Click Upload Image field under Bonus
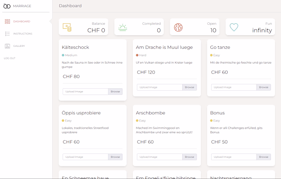 (234, 157)
